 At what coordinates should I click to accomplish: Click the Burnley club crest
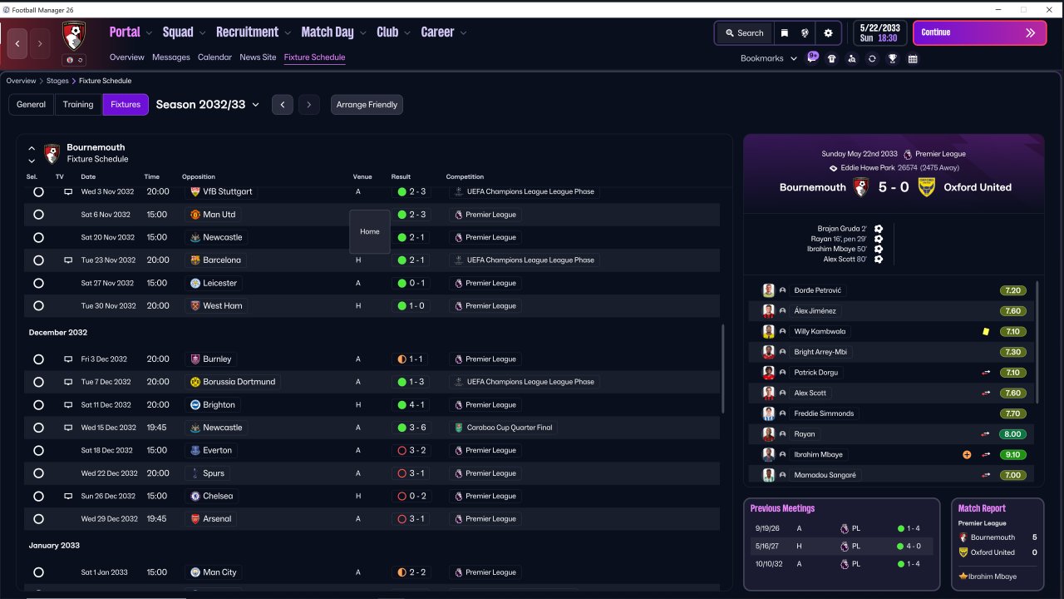click(195, 359)
